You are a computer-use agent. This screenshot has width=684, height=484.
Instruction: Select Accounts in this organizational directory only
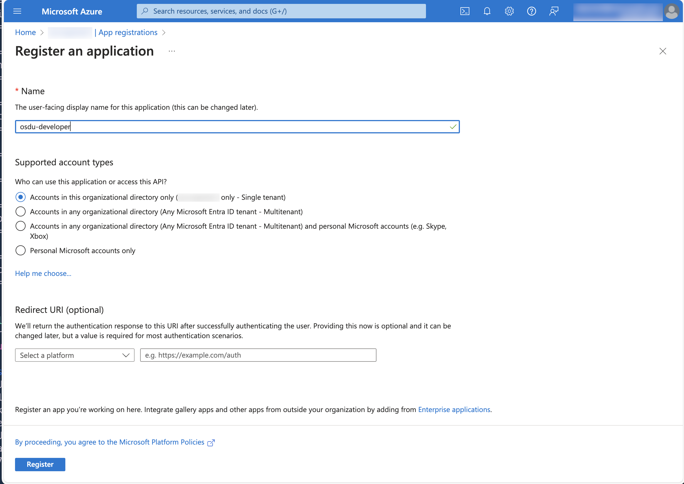[x=20, y=197]
